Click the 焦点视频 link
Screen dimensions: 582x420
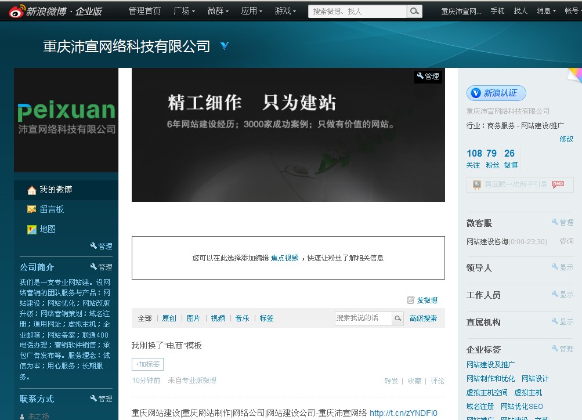[x=284, y=258]
